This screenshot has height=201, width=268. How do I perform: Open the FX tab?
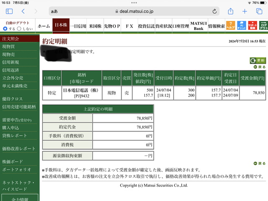click(x=129, y=26)
